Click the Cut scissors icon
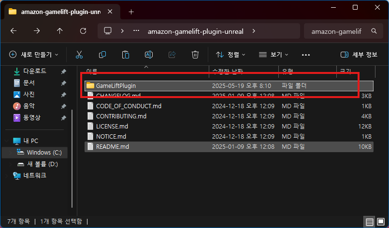 click(79, 55)
